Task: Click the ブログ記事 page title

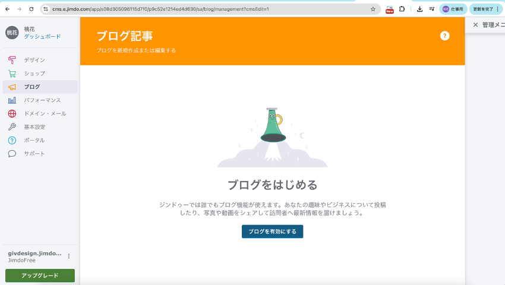Action: click(125, 36)
